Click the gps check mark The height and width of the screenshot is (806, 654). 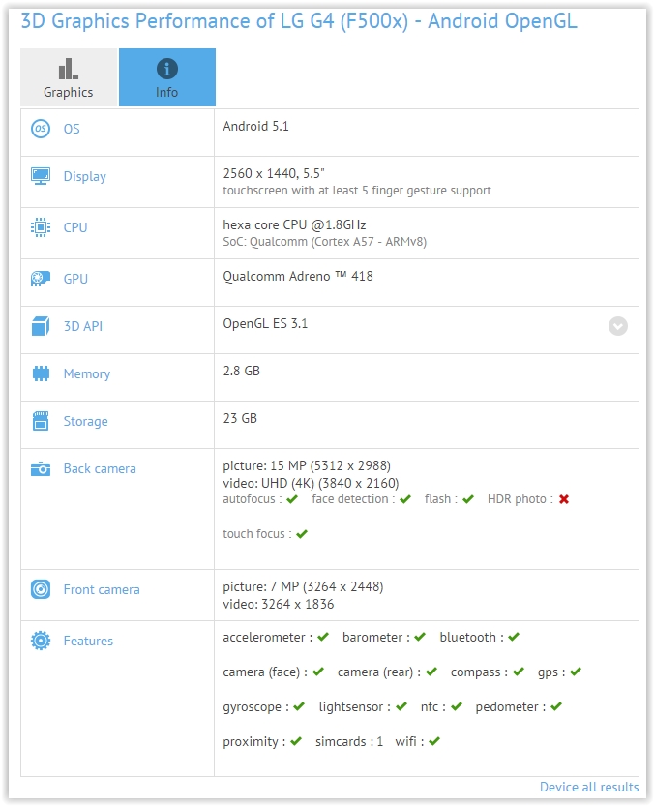(576, 672)
